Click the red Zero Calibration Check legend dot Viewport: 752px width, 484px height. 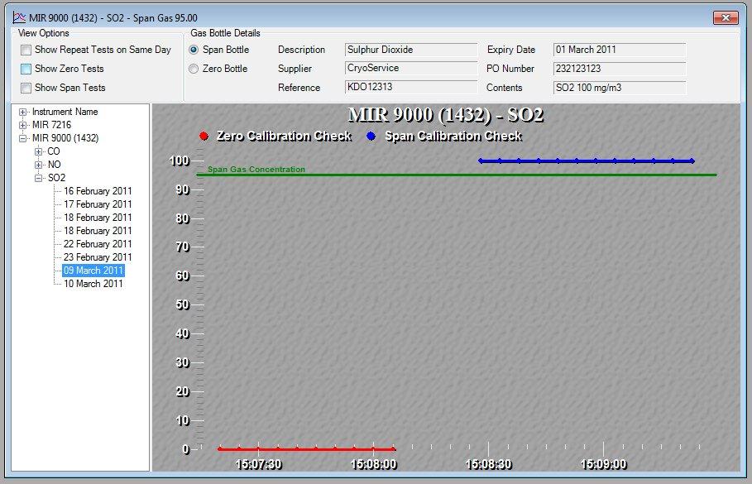coord(204,137)
